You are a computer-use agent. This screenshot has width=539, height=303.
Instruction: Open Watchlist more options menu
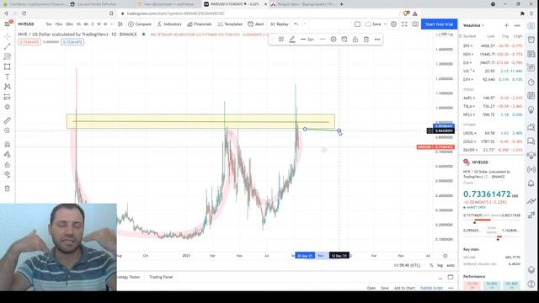(x=517, y=25)
